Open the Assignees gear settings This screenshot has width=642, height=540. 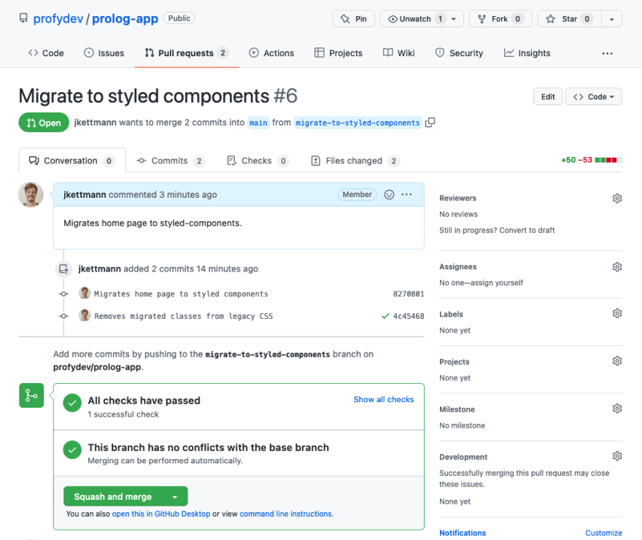point(617,267)
